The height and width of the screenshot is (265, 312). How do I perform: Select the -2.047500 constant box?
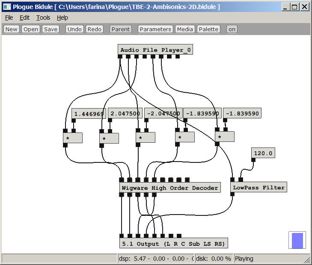pos(163,113)
